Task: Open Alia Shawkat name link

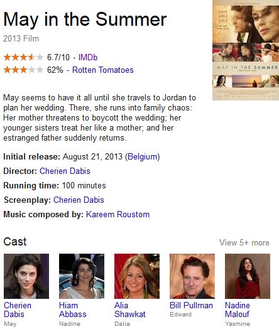Action: [130, 310]
